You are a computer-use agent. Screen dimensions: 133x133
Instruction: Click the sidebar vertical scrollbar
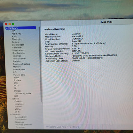[40, 64]
